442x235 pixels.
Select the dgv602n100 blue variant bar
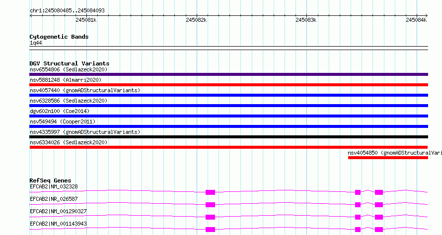[x=228, y=116]
